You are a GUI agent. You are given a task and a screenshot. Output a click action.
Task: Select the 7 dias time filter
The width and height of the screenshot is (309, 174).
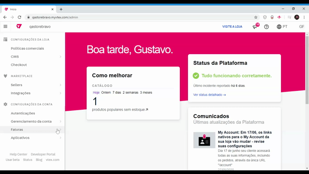click(x=117, y=92)
